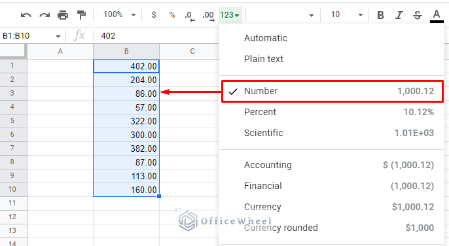Viewport: 449px width, 246px height.
Task: Click empty cell A1
Action: [60, 66]
